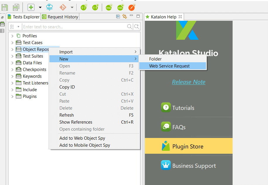Open the Plugin Store
This screenshot has height=185, width=268.
click(188, 146)
